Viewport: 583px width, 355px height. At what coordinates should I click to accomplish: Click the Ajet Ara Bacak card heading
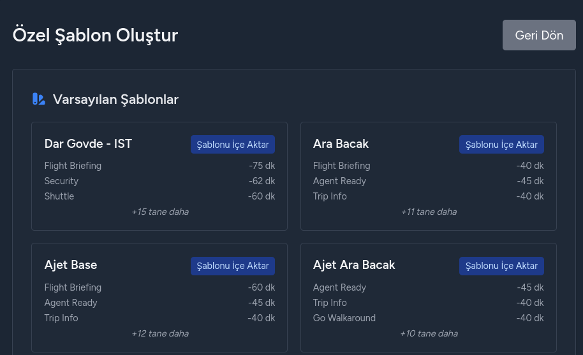pyautogui.click(x=354, y=265)
